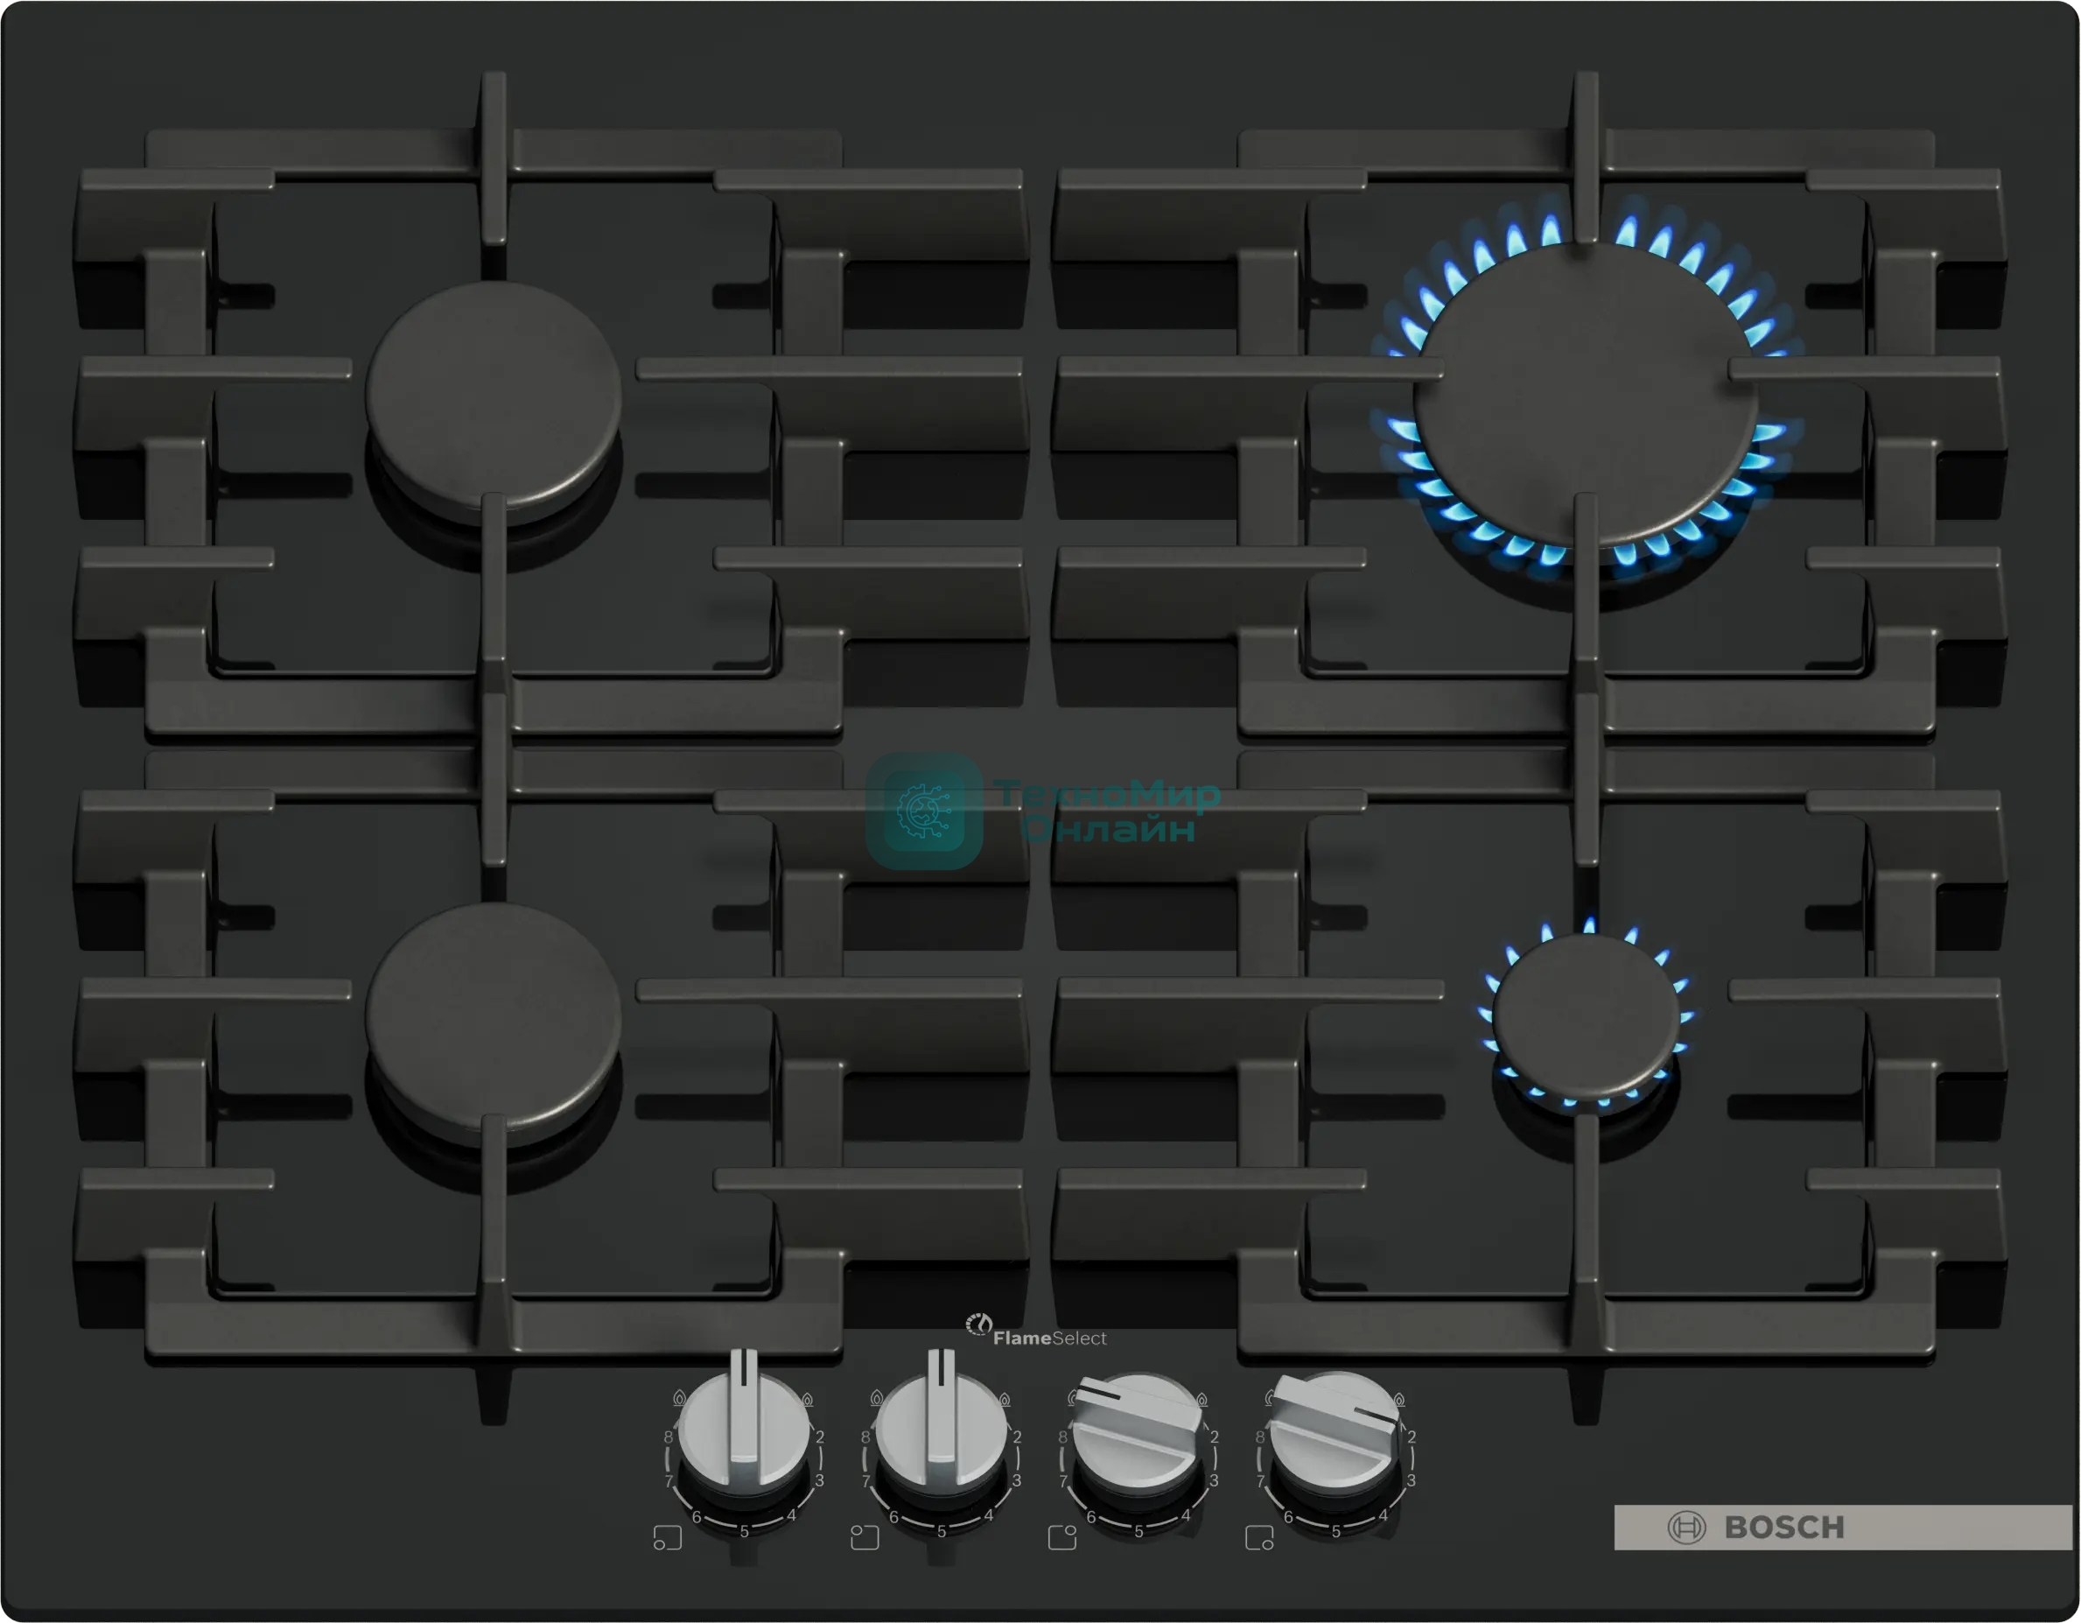
Task: Click the Bosch circular emblem icon
Action: click(1686, 1528)
